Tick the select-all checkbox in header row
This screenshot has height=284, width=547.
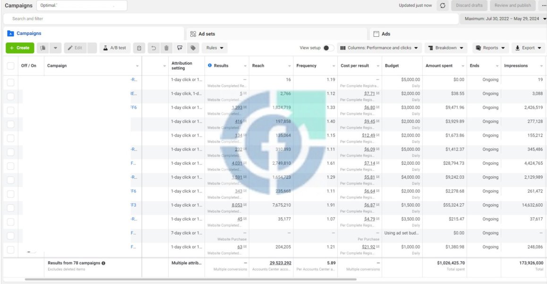click(11, 66)
